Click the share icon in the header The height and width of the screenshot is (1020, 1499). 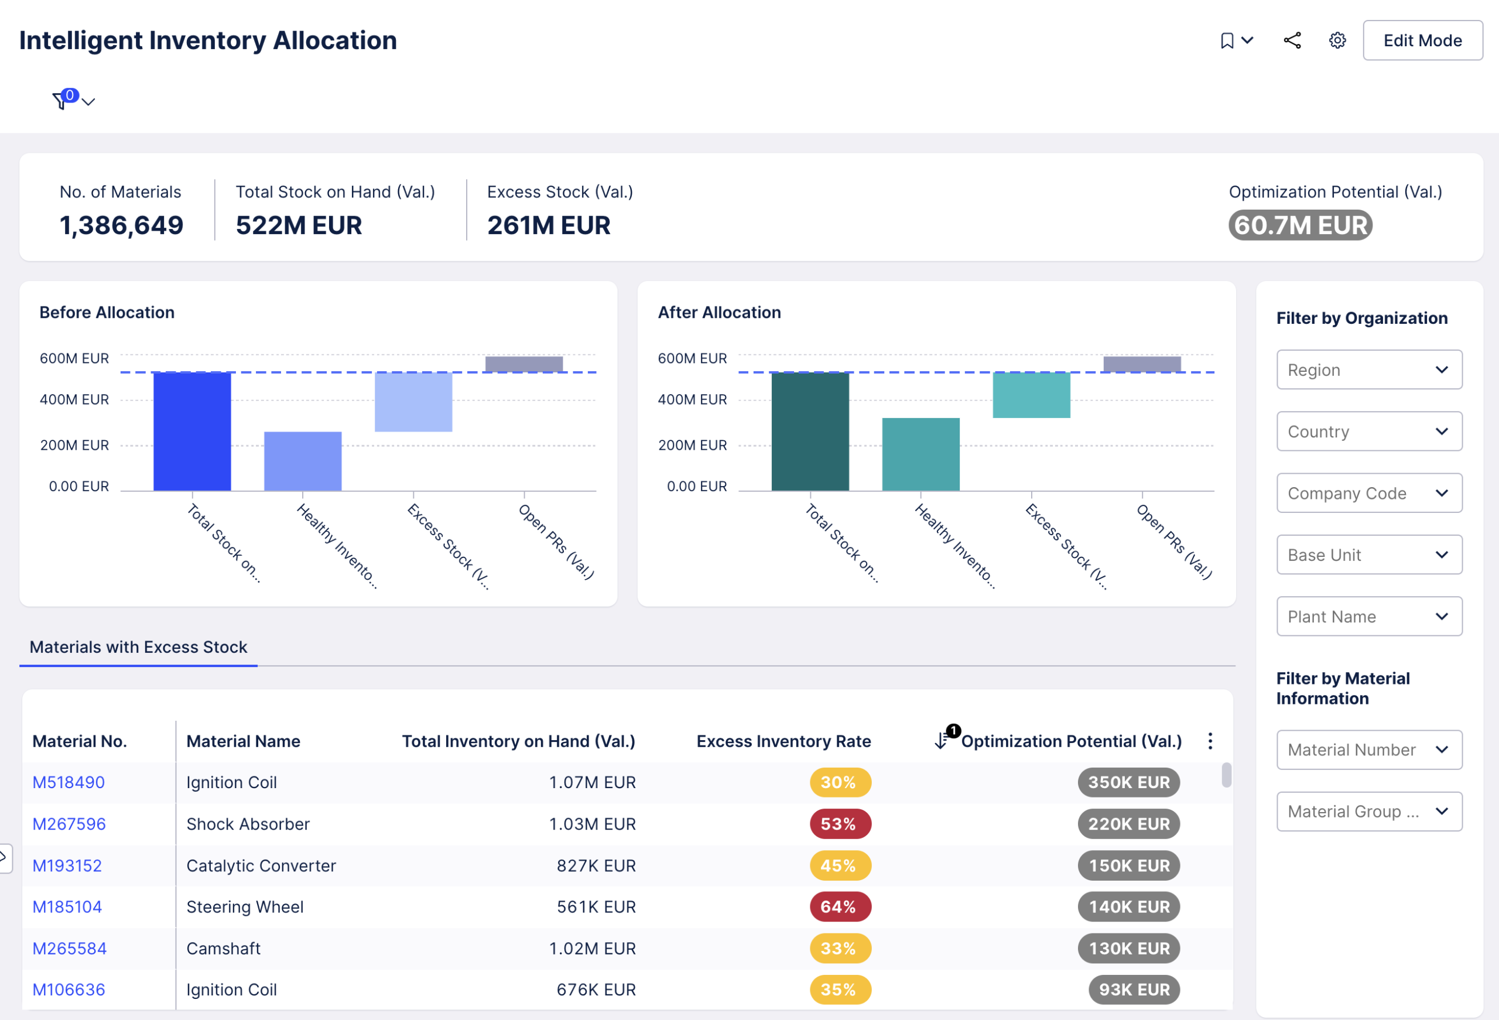click(1292, 40)
